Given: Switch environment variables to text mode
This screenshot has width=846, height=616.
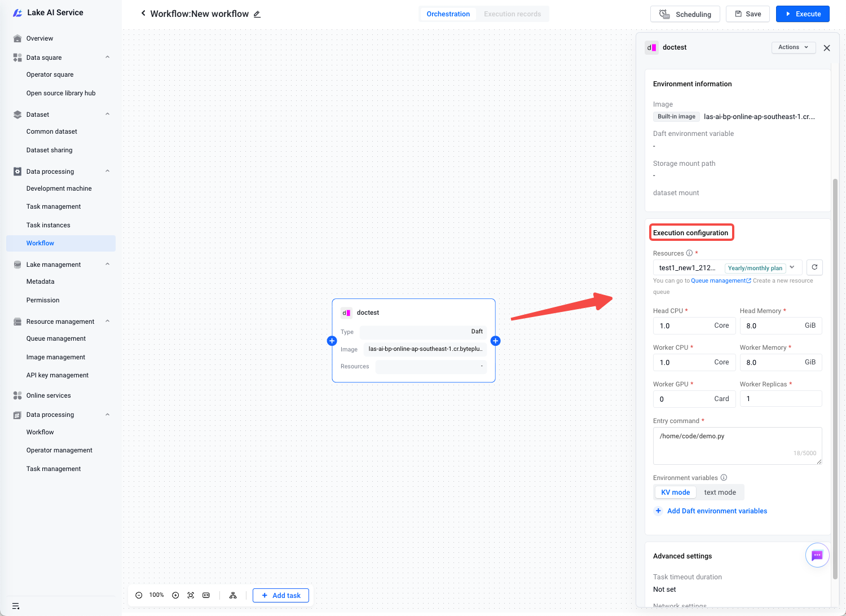Looking at the screenshot, I should 720,492.
